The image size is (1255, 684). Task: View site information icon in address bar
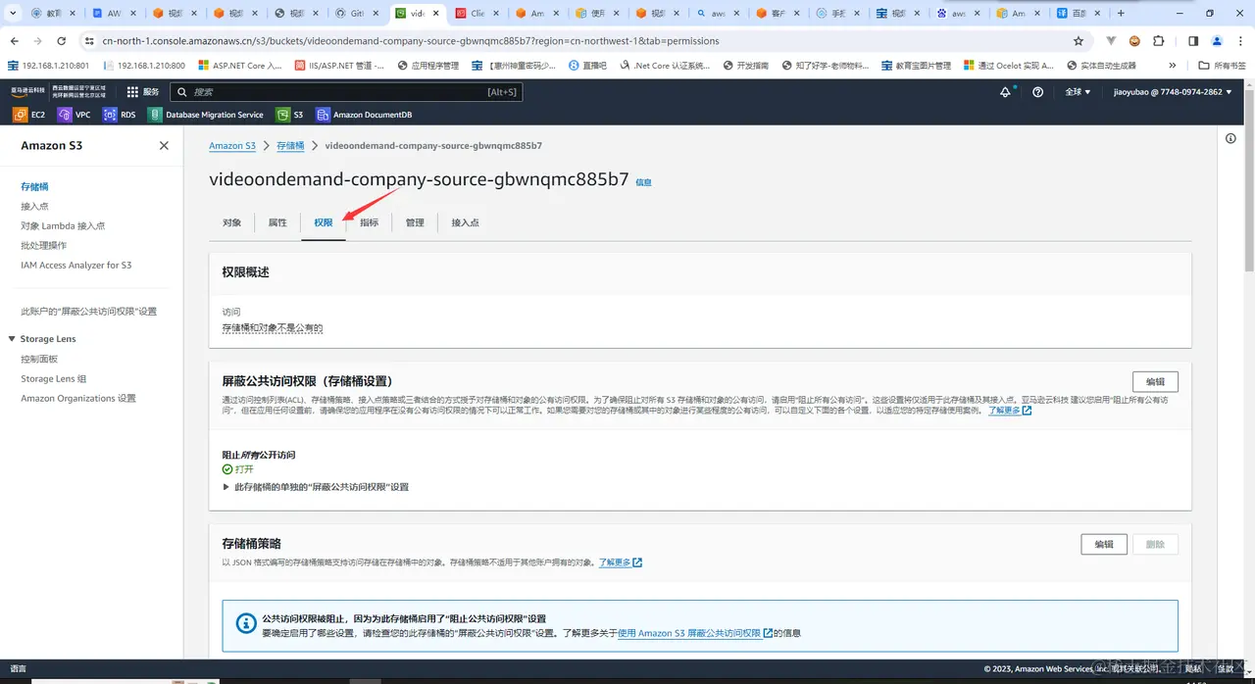tap(89, 41)
